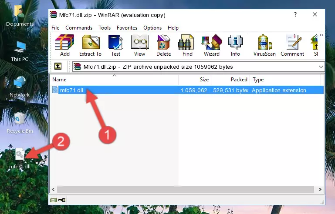335x214 pixels.
Task: Sort files by Type column
Action: (x=285, y=80)
